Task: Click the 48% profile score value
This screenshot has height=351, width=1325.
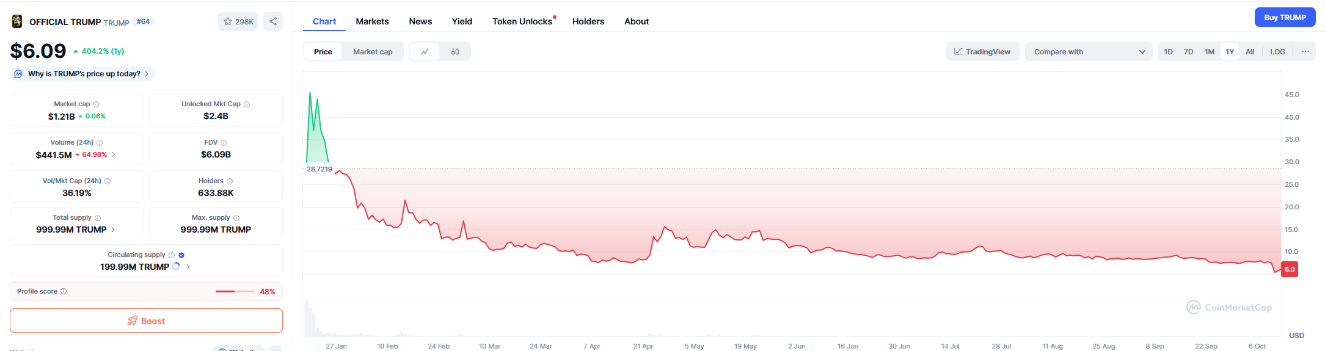Action: [x=268, y=292]
